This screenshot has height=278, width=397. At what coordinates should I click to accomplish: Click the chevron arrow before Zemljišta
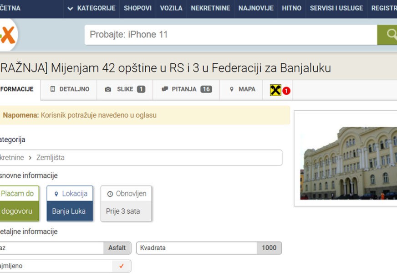(30, 158)
